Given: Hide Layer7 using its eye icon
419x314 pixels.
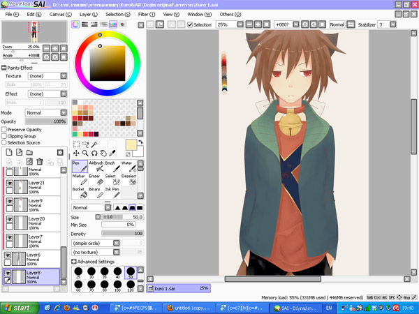Looking at the screenshot, I should click(x=10, y=237).
